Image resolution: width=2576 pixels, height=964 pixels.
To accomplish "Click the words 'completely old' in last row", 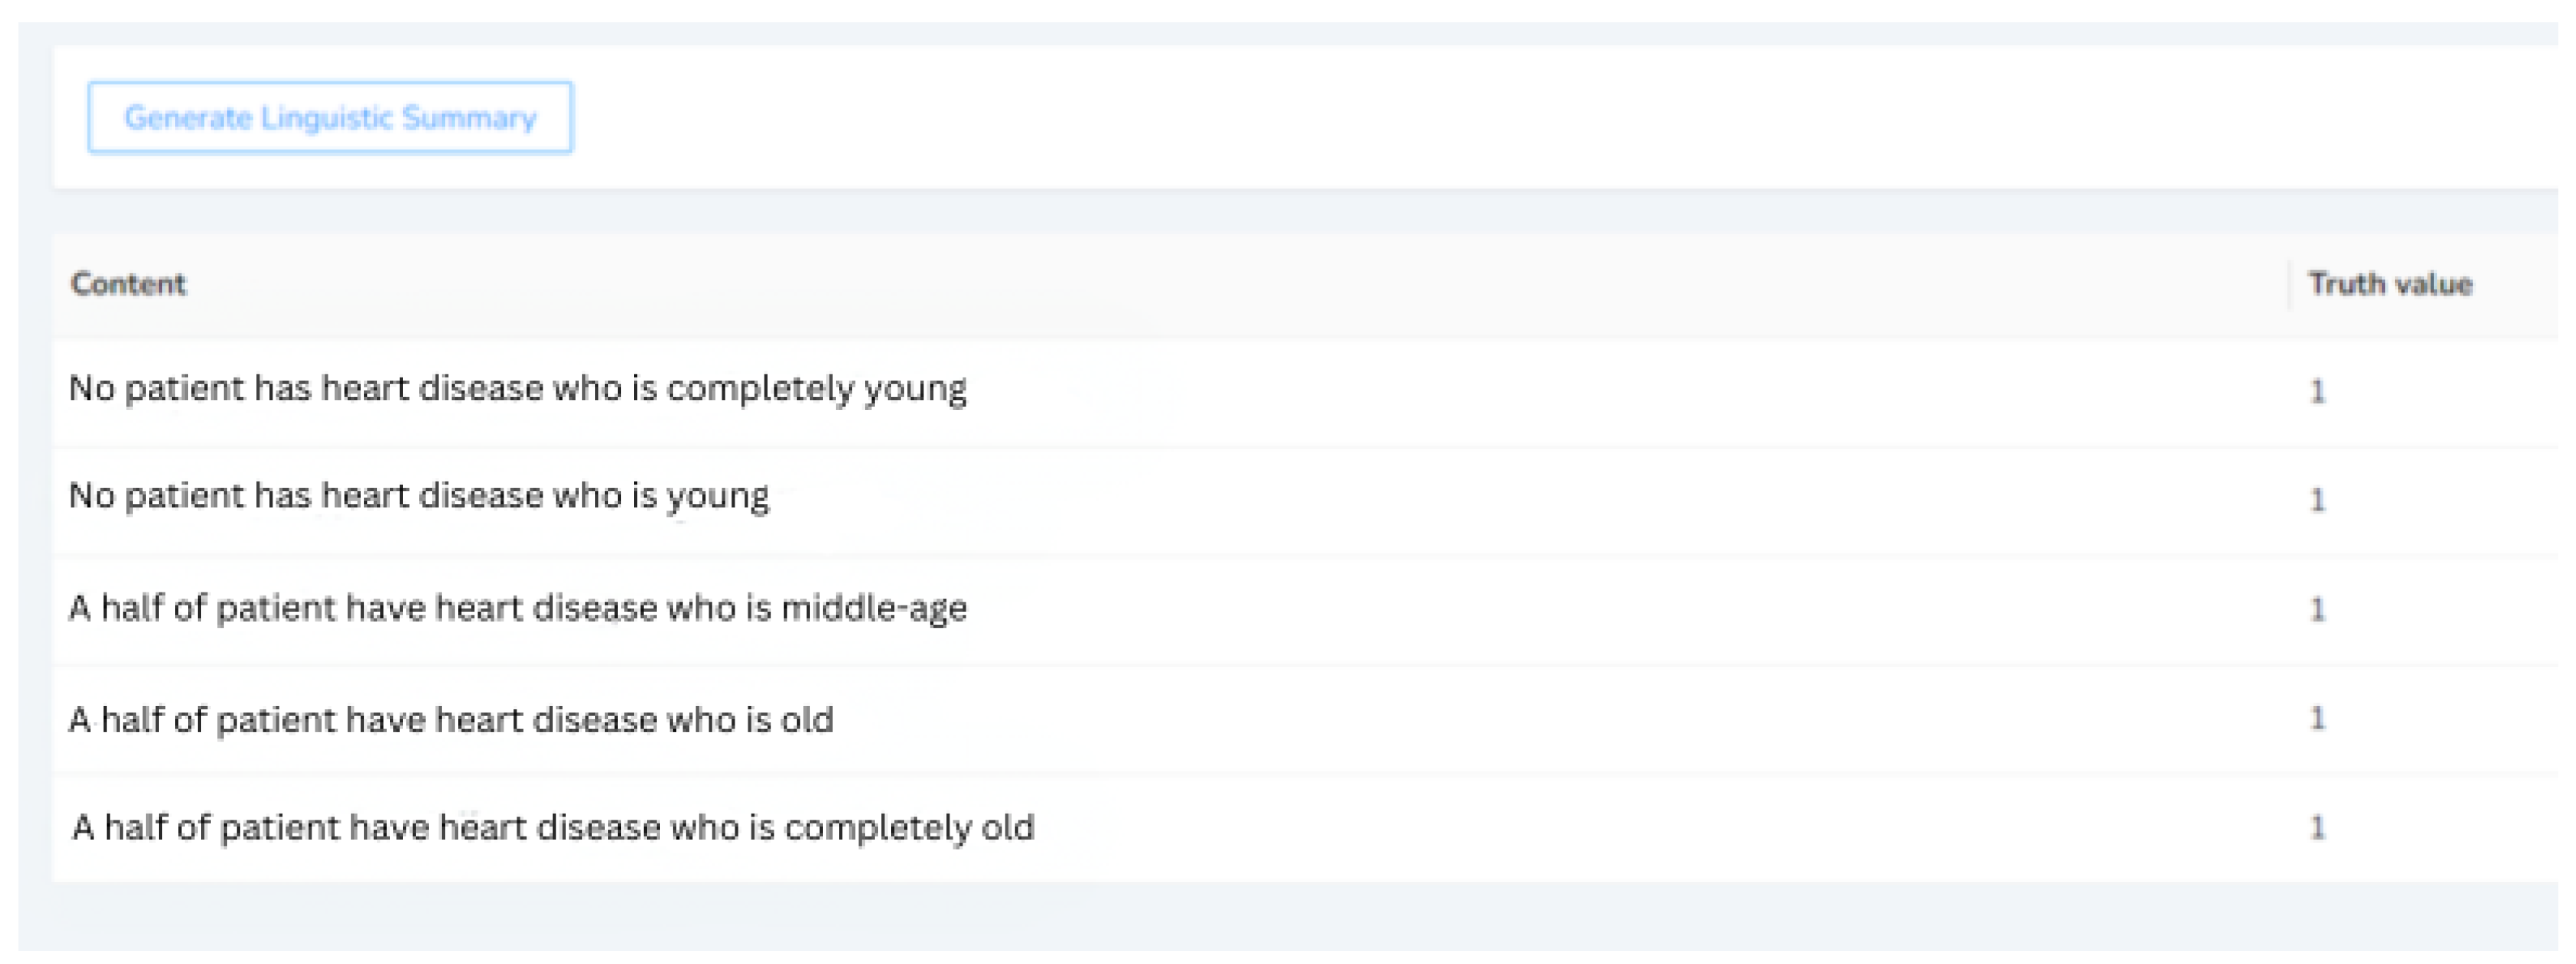I will (908, 828).
